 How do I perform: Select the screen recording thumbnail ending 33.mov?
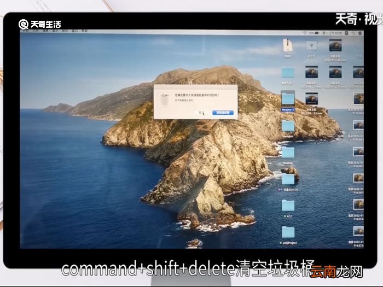click(x=311, y=99)
